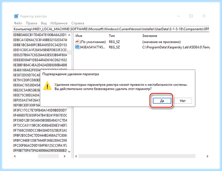Confirm deletion with the Да button
The height and width of the screenshot is (171, 222).
click(x=162, y=101)
